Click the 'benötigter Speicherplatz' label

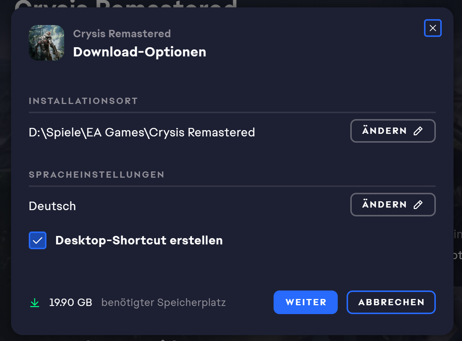coord(163,303)
